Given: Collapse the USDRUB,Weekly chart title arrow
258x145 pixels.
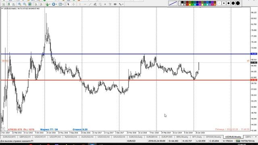Looking at the screenshot, I should pyautogui.click(x=2, y=8).
